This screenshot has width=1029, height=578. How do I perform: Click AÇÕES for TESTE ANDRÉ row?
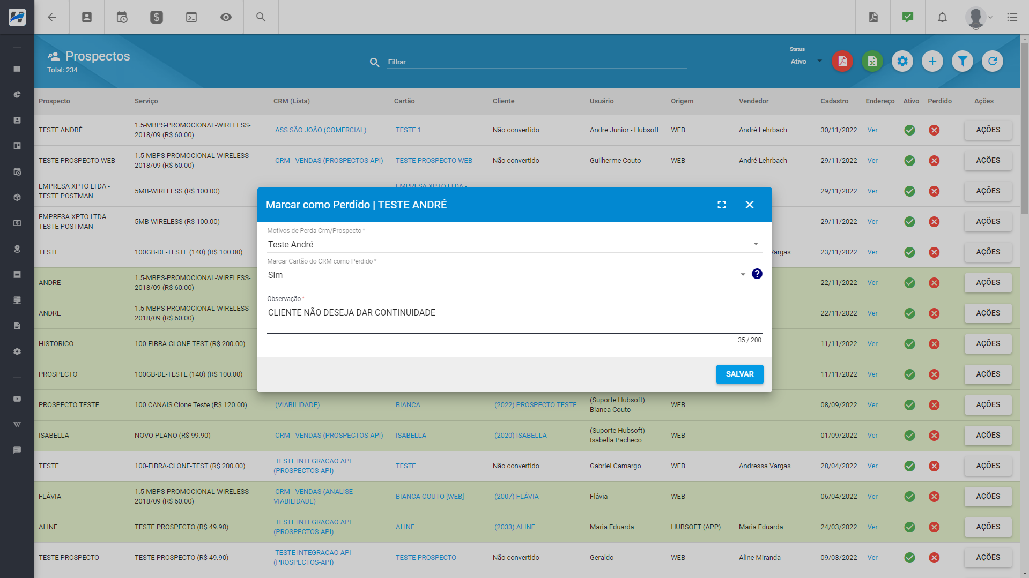tap(988, 130)
